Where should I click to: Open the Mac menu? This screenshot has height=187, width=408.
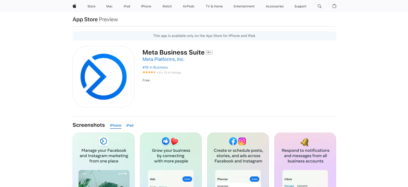[109, 6]
